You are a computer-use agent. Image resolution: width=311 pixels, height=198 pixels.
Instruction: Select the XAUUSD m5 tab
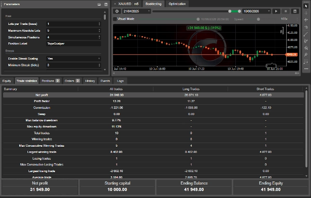click(127, 4)
